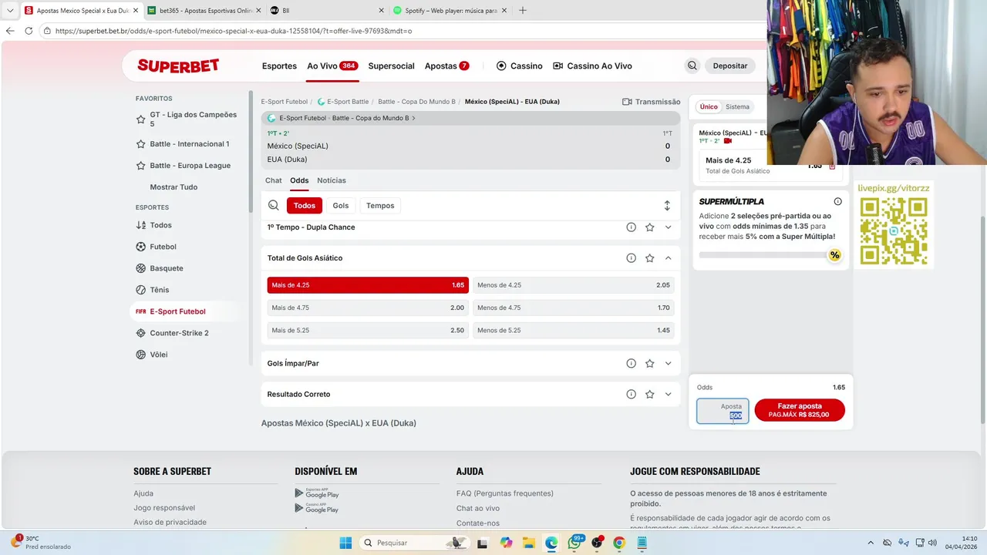Expand the 1º Tempo - Dupla Chance section
Viewport: 987px width, 555px height.
[x=668, y=227]
